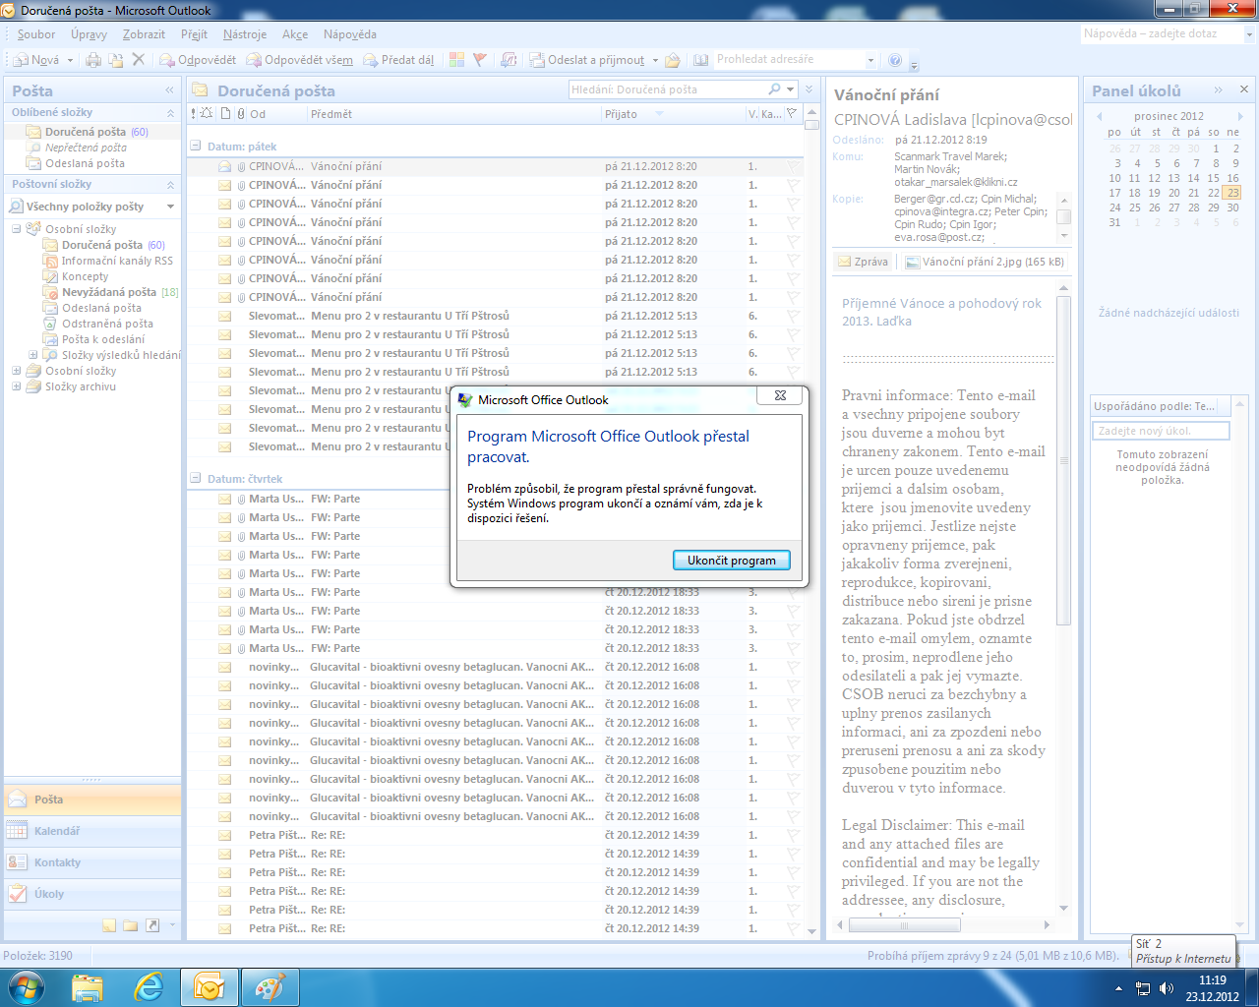Toggle flag on the first novinky 16:08 message
This screenshot has height=1007, width=1259.
[x=793, y=667]
